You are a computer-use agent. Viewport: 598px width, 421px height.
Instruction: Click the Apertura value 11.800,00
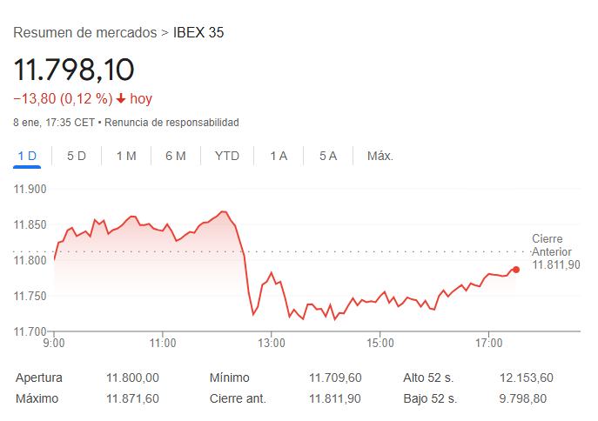click(132, 378)
